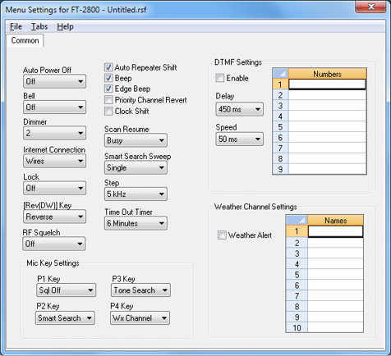Open the File menu

coord(16,26)
